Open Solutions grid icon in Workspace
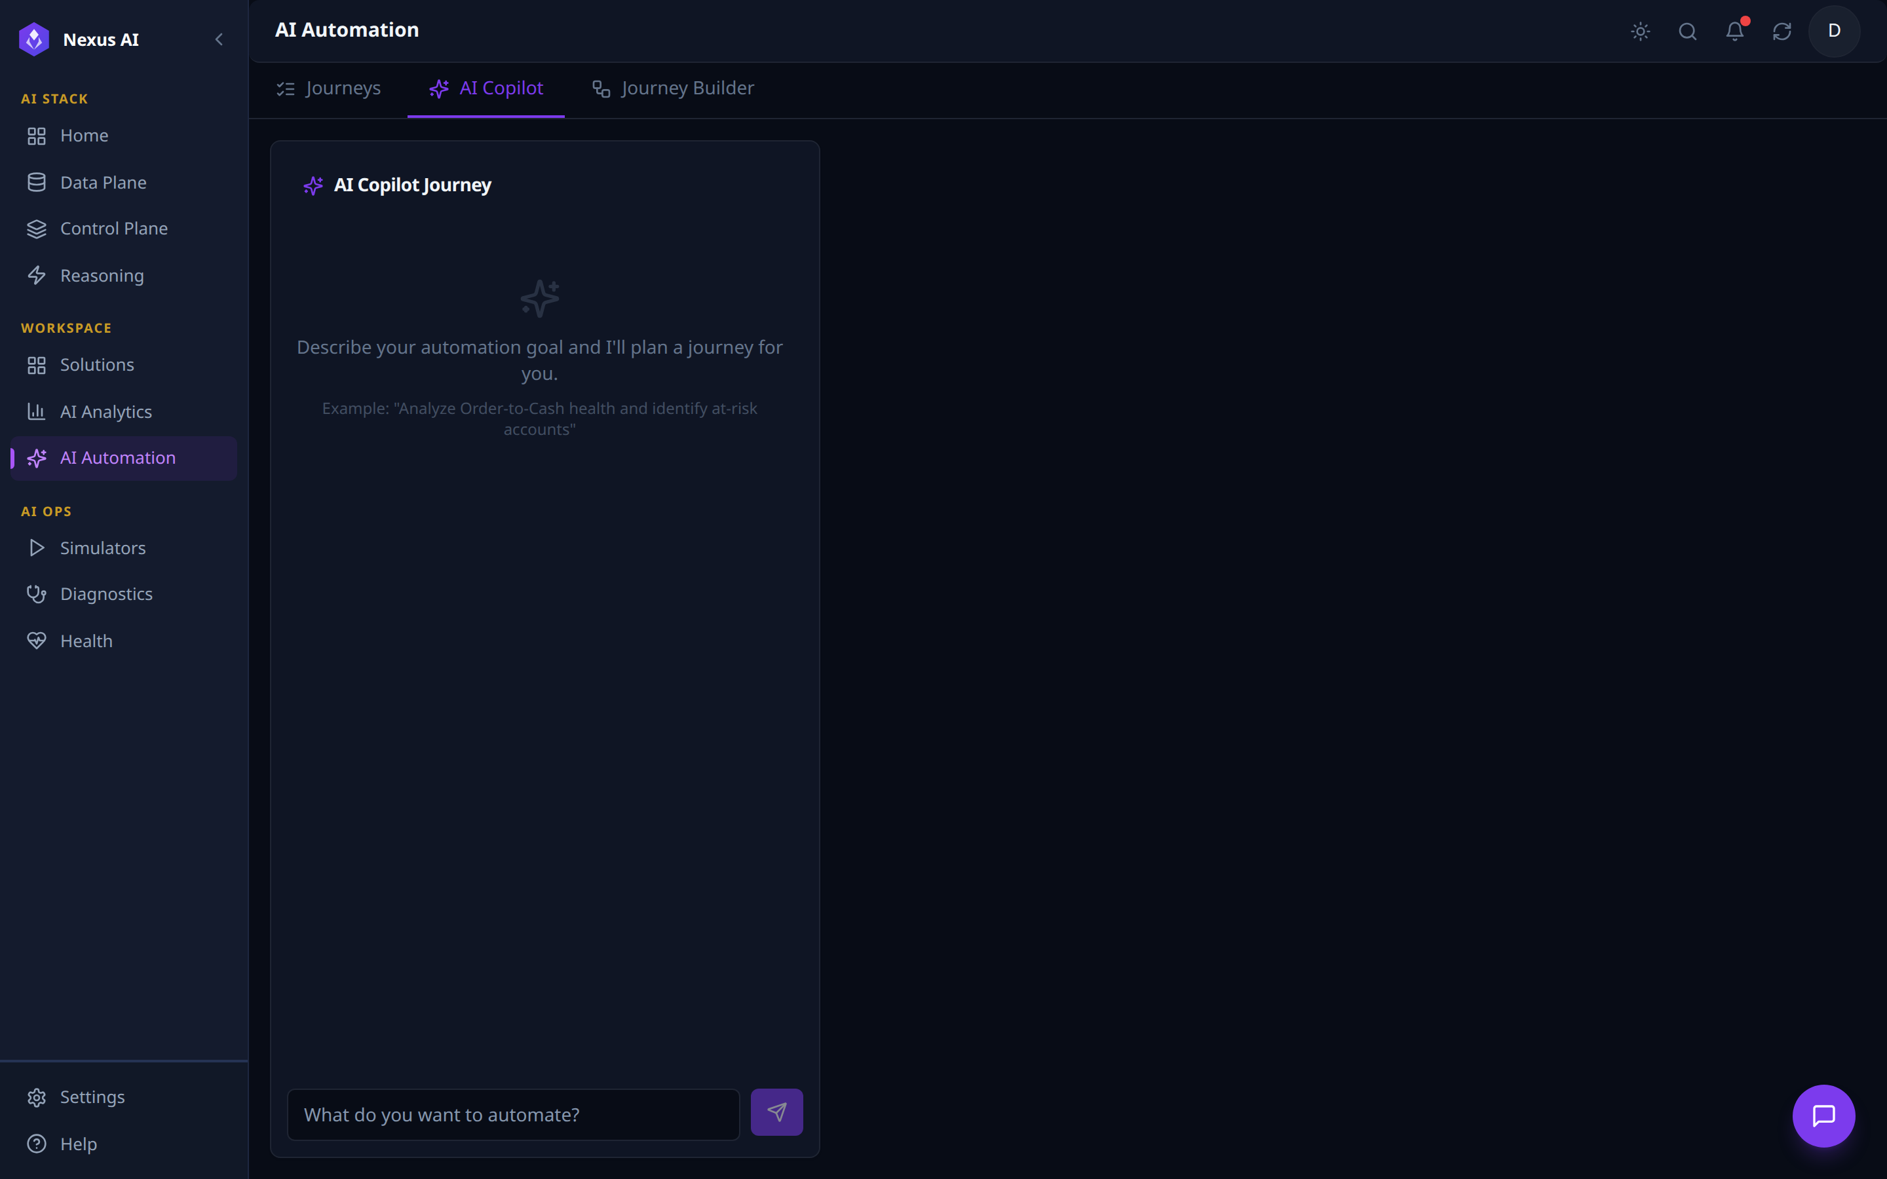The height and width of the screenshot is (1179, 1887). click(37, 365)
